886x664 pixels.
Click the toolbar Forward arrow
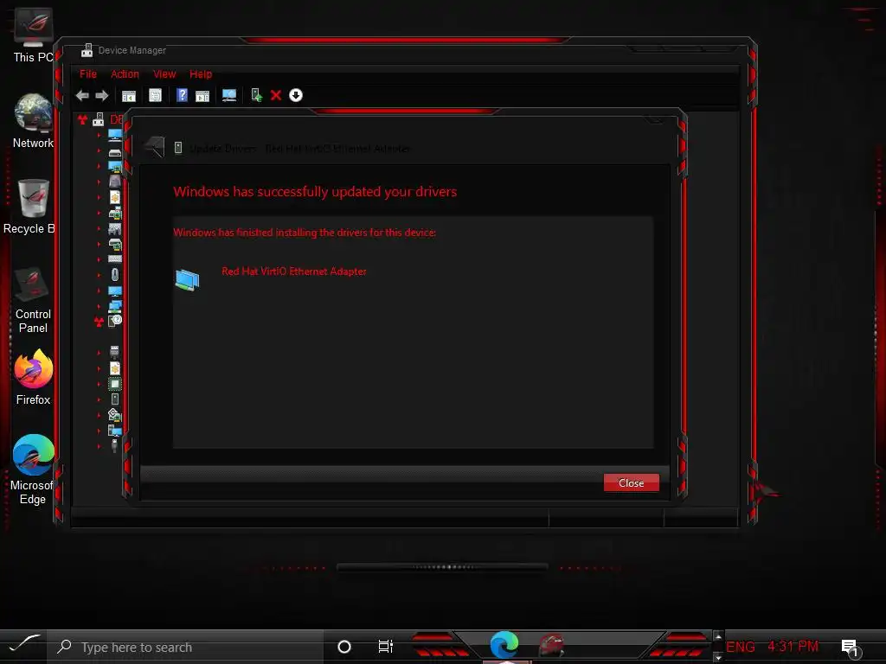pyautogui.click(x=102, y=95)
